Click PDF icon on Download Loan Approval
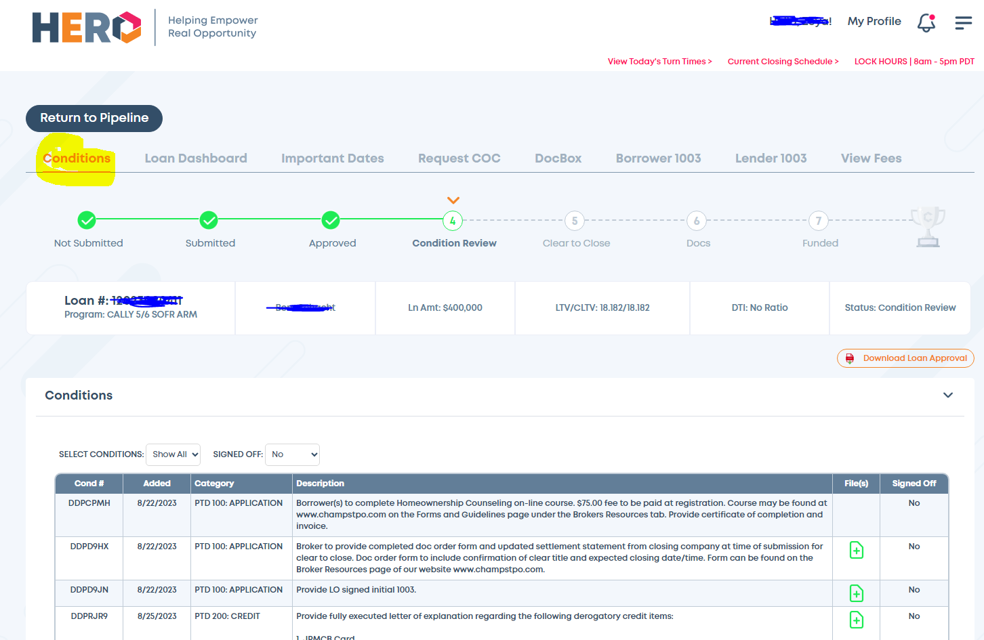 coord(850,358)
